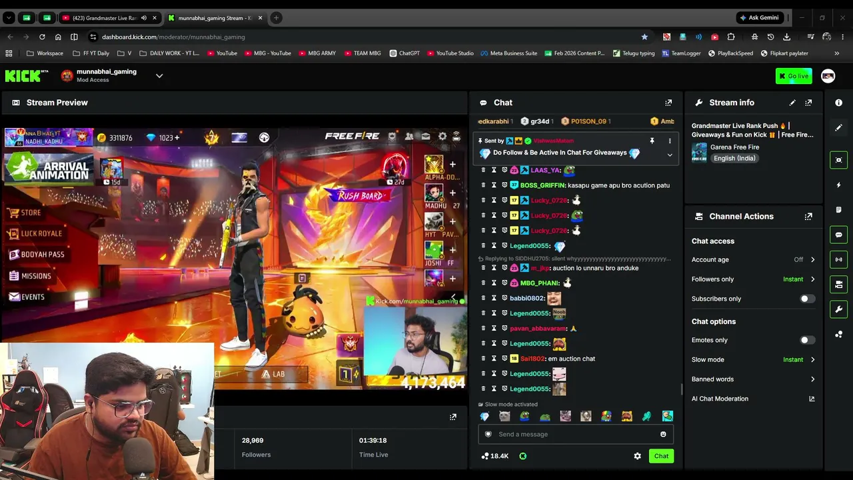Open pinned message three-dot menu
The image size is (853, 480).
tap(670, 141)
